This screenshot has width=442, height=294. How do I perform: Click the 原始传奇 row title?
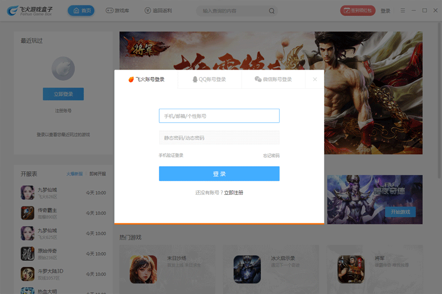(48, 251)
